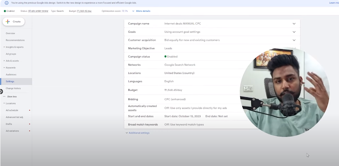
Task: Open Recommendations in left navigation
Action: click(x=15, y=40)
